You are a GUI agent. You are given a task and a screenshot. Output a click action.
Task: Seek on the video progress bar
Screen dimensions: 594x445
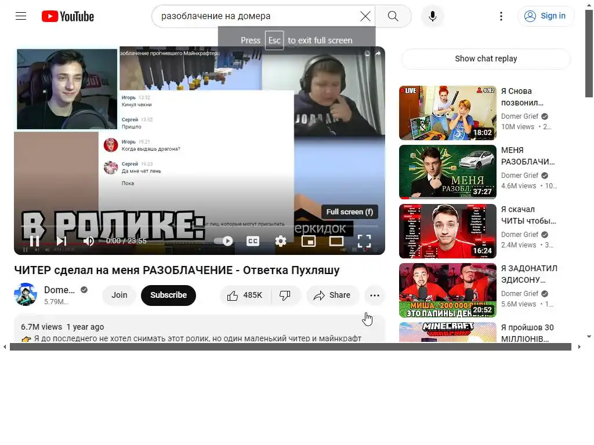200,227
